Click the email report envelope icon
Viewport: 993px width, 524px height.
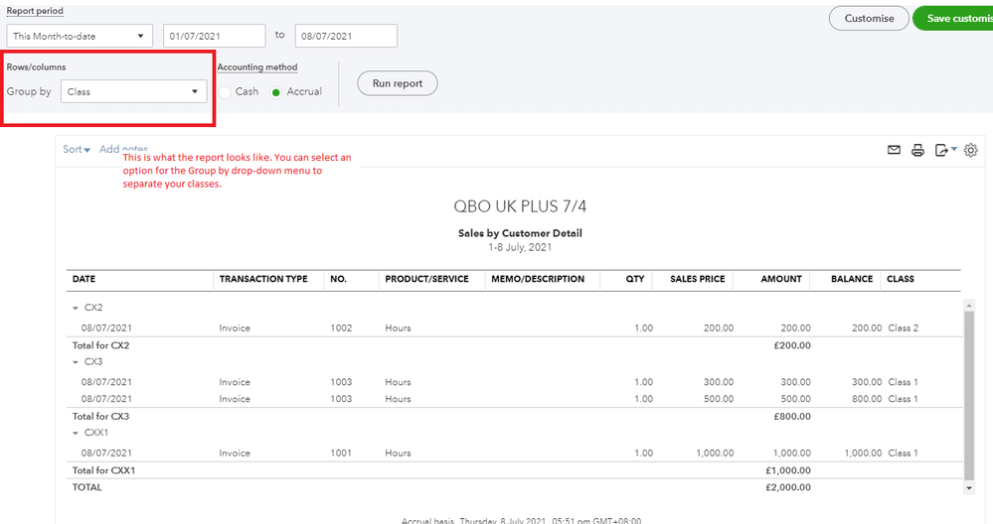[x=894, y=150]
